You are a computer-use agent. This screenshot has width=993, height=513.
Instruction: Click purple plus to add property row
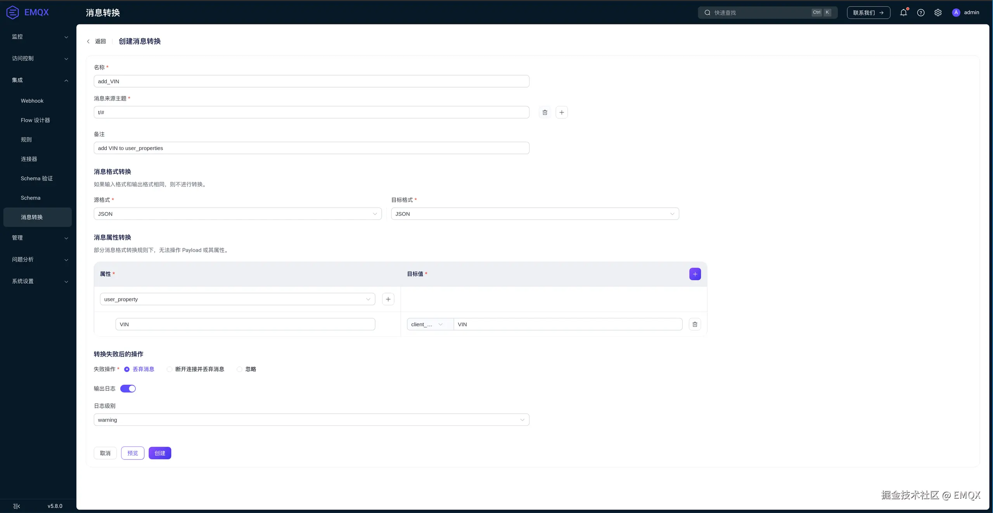[x=695, y=274]
